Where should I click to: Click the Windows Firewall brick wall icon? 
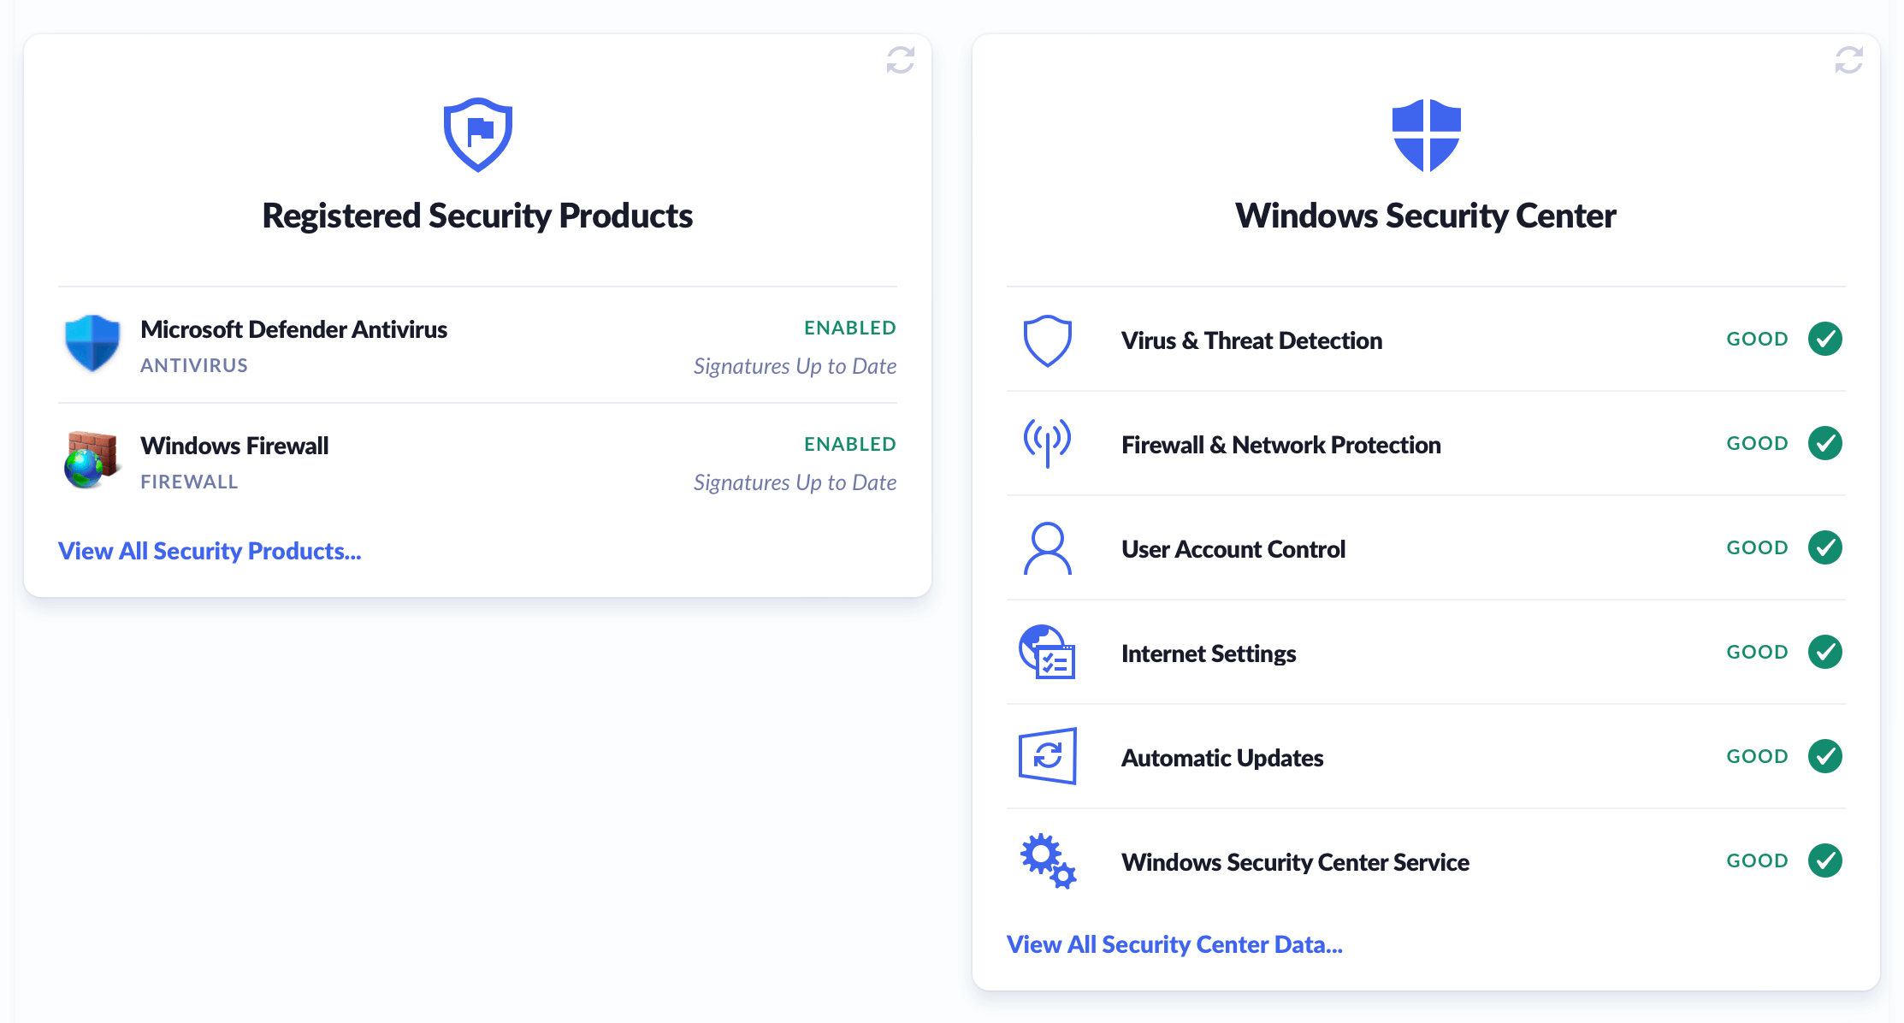pos(91,459)
